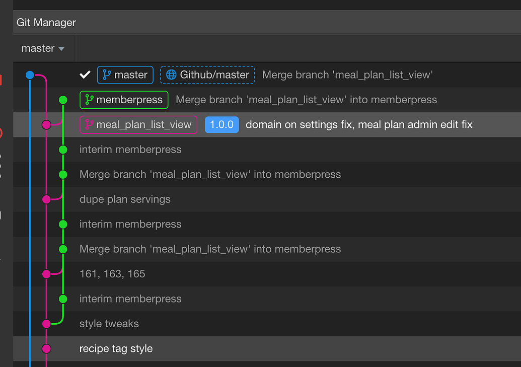Click the pink node beside recipe tag style
The image size is (521, 367).
click(x=46, y=349)
